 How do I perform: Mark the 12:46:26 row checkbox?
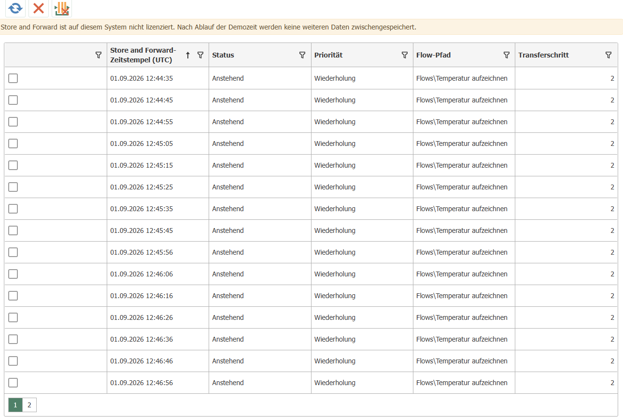(x=13, y=317)
